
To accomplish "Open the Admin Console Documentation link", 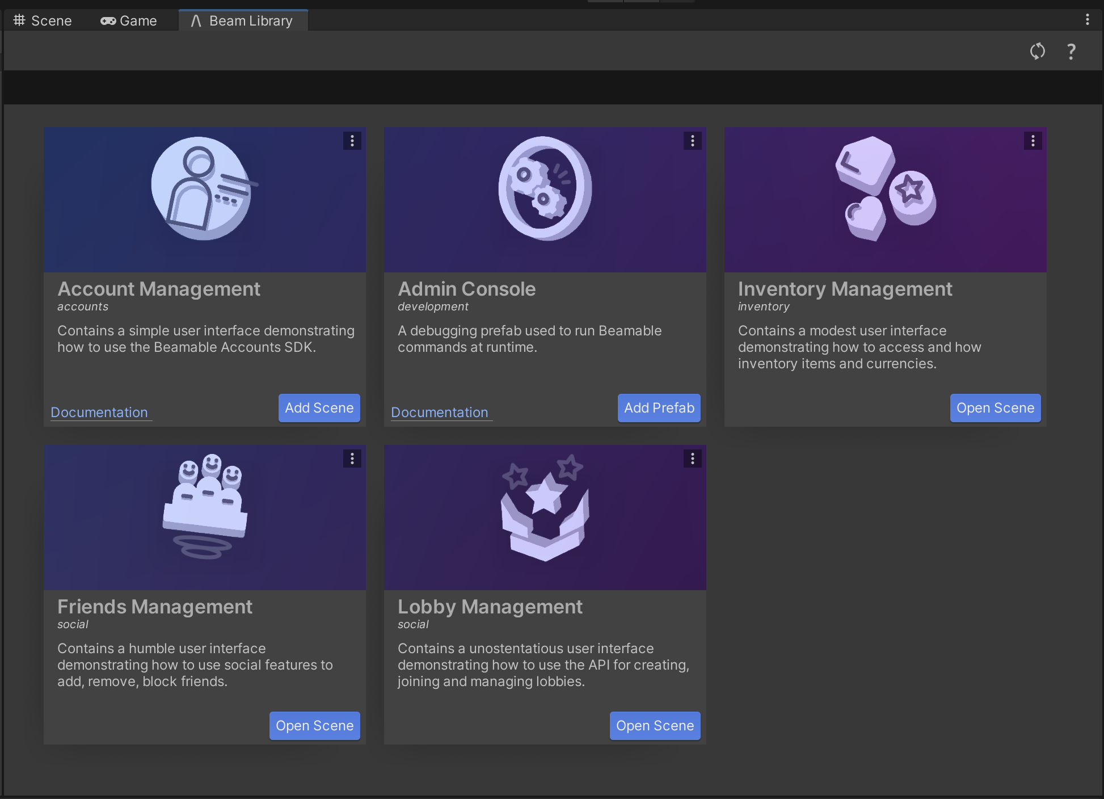I will pyautogui.click(x=440, y=413).
